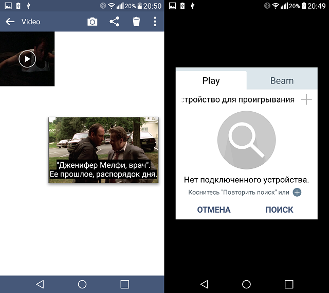
Task: Open the subtitled video frame preview
Action: (x=103, y=150)
